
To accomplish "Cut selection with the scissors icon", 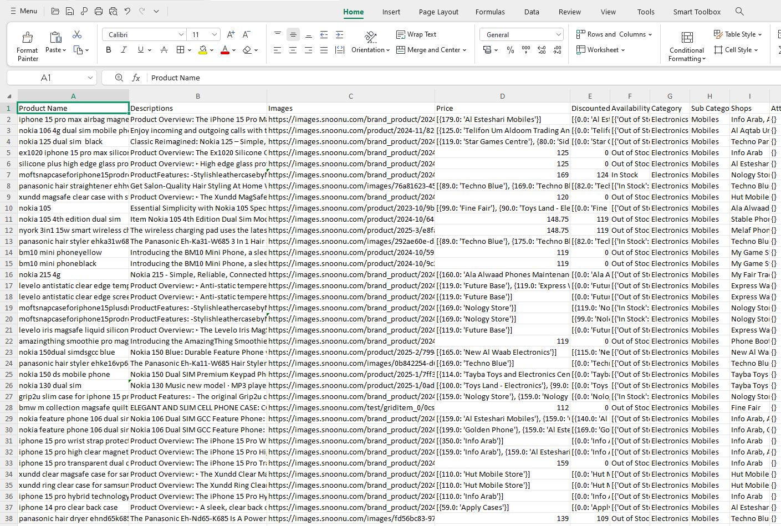I will 77,35.
